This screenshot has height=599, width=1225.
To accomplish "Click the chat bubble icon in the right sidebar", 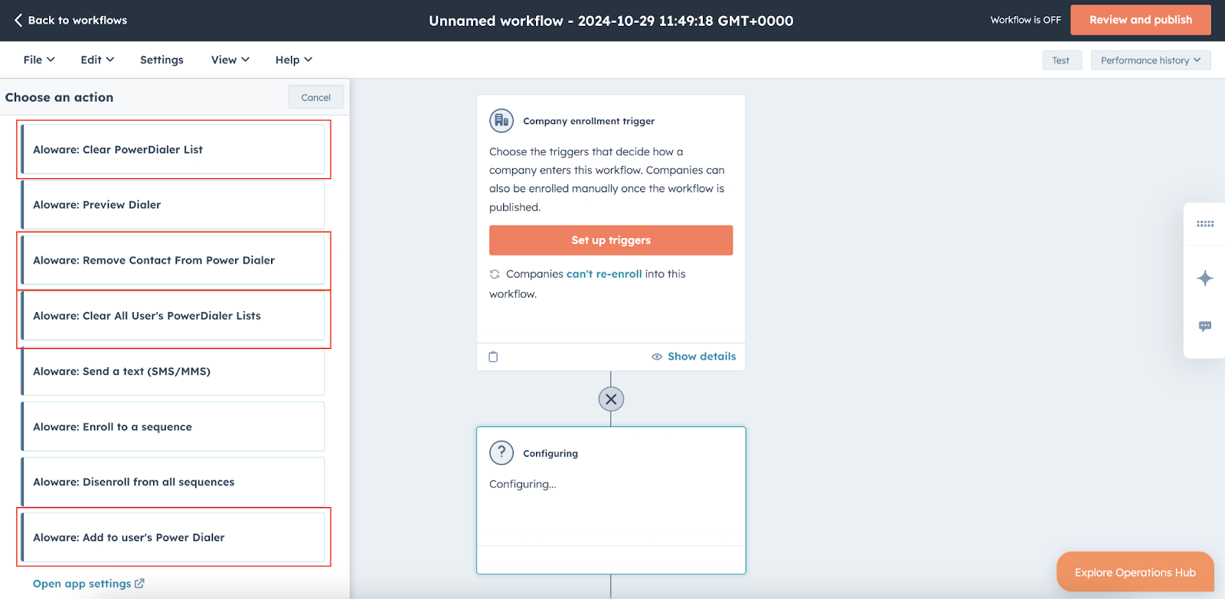I will (1205, 327).
